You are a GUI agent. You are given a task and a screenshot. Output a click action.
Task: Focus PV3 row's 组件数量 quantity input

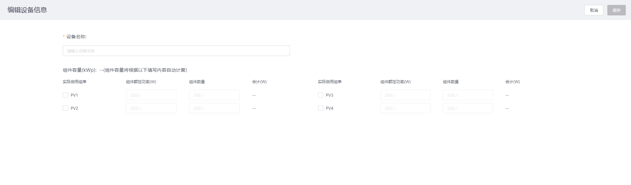coord(468,95)
